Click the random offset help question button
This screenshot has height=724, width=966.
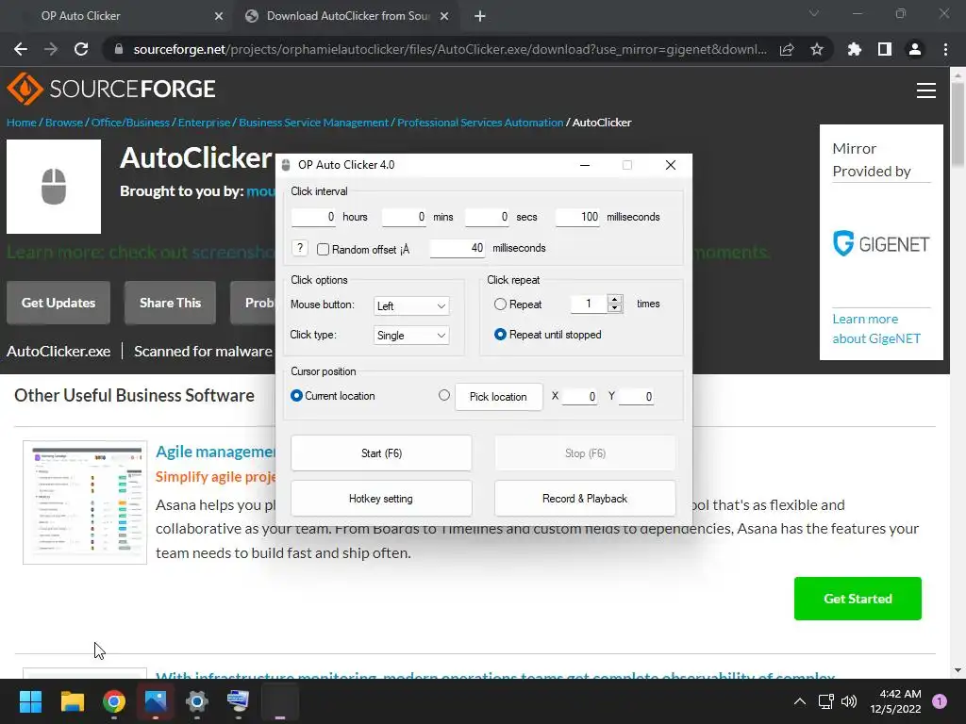(299, 248)
